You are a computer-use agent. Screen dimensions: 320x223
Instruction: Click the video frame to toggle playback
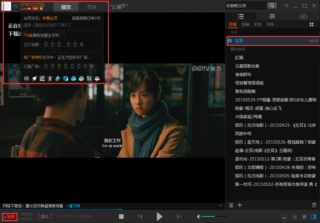(112, 110)
